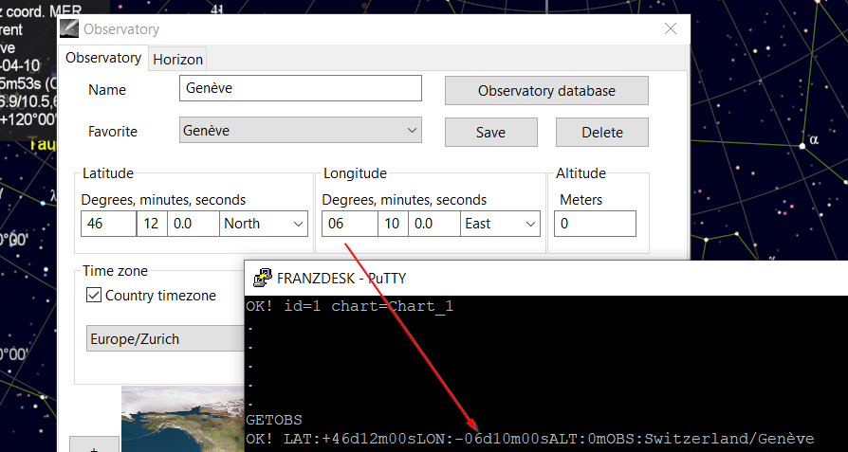This screenshot has width=848, height=452.
Task: Click the world map thumbnail
Action: click(183, 419)
